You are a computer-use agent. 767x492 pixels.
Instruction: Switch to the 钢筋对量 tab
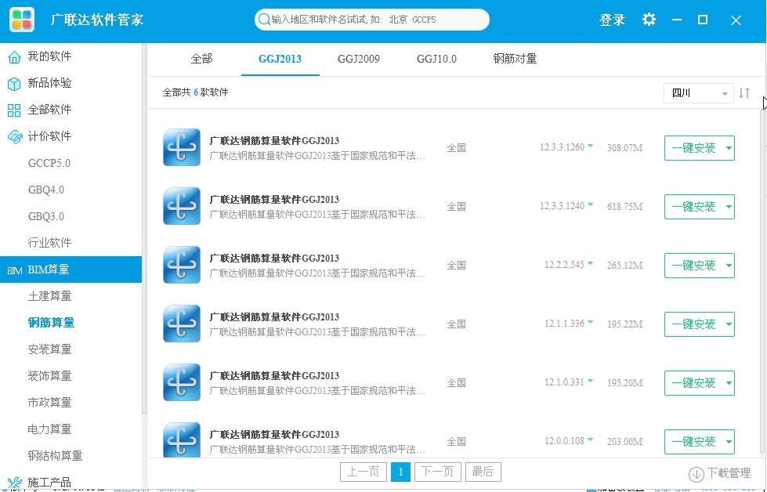(x=515, y=60)
